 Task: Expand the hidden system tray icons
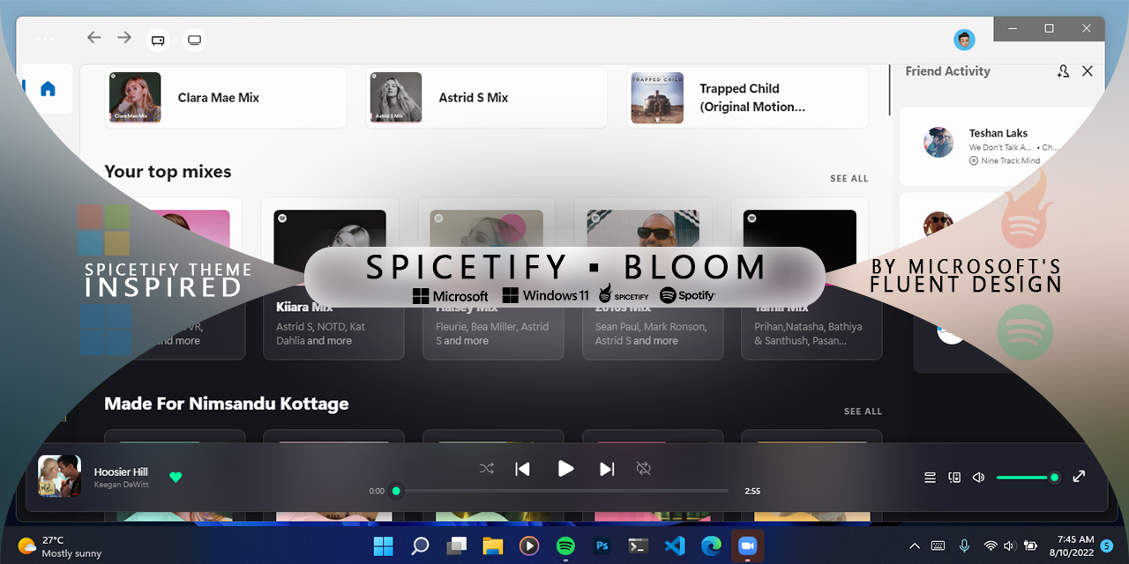914,546
